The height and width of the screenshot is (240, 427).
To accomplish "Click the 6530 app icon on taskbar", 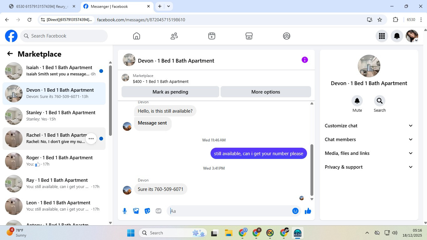I will (297, 233).
